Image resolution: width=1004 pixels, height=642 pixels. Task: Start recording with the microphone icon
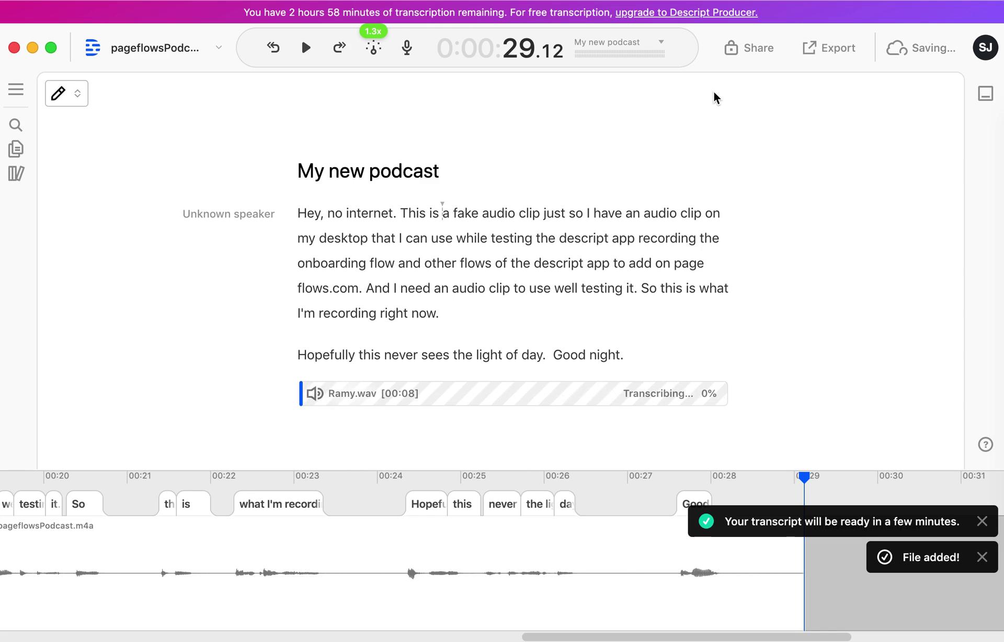click(x=407, y=48)
